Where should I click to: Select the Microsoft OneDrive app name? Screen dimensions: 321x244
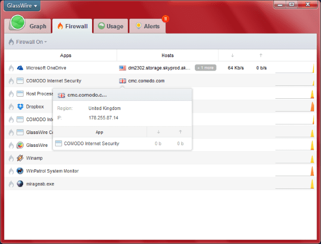click(x=46, y=68)
